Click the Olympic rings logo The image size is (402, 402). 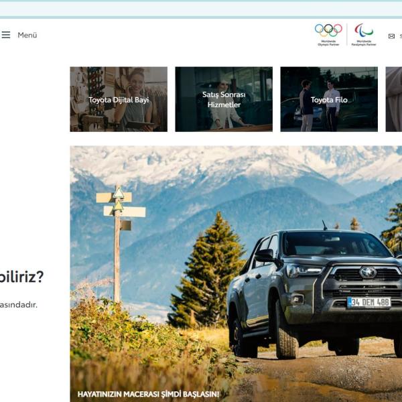[x=328, y=30]
